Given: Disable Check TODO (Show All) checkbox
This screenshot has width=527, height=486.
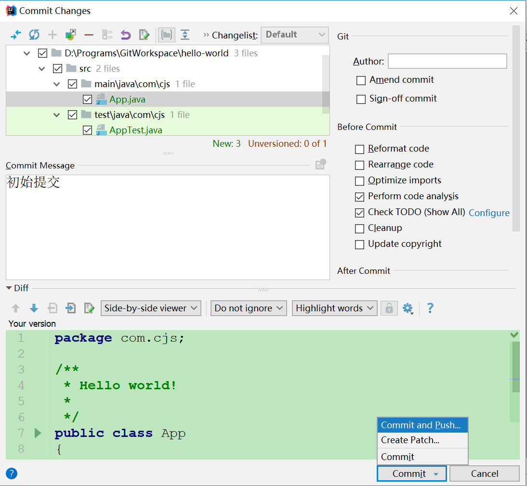Looking at the screenshot, I should pos(360,213).
